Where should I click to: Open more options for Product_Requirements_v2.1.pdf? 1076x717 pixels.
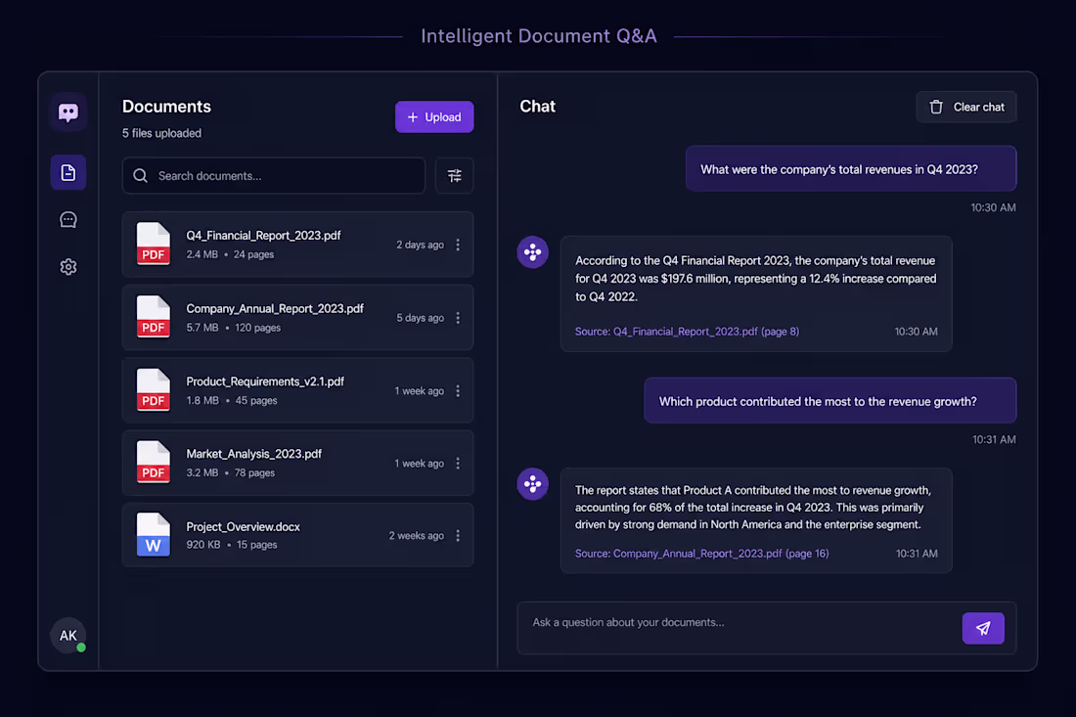coord(458,390)
